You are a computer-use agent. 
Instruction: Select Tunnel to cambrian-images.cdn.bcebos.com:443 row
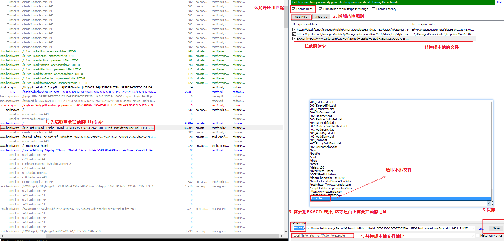[x=142, y=164]
